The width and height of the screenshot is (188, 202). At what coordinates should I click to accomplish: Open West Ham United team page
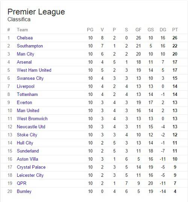pyautogui.click(x=34, y=70)
